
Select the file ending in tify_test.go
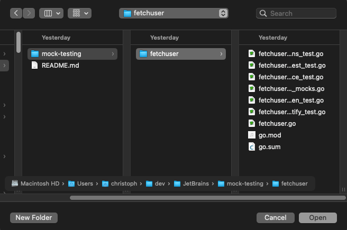coord(291,112)
